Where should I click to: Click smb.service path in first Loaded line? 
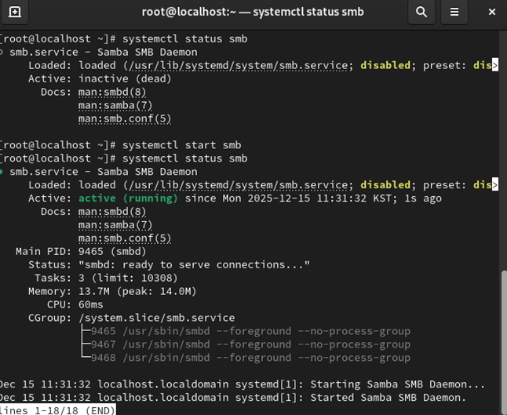pos(239,66)
